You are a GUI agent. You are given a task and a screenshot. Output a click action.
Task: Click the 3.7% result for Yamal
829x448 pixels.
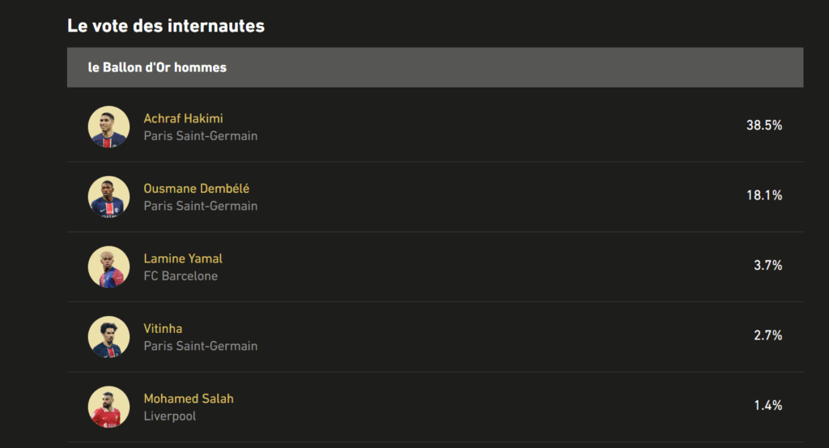(767, 266)
